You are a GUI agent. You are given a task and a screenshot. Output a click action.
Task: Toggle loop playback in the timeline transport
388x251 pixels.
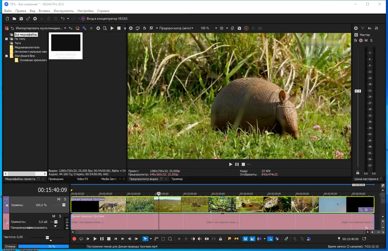tap(81, 239)
